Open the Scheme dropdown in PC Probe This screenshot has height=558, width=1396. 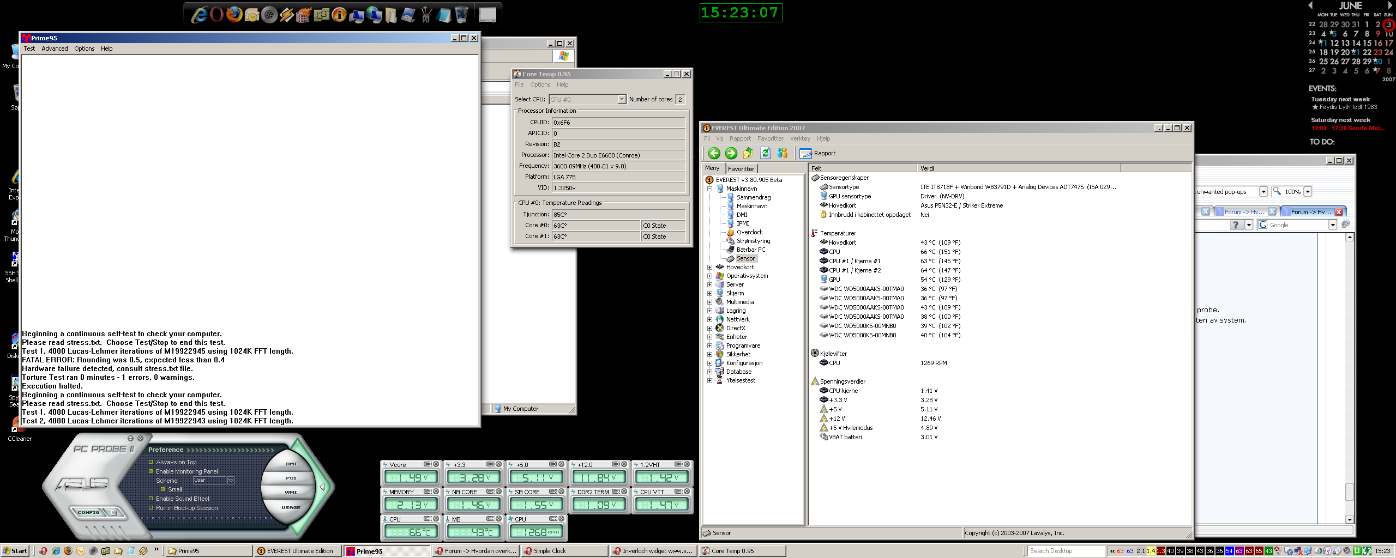pos(231,481)
